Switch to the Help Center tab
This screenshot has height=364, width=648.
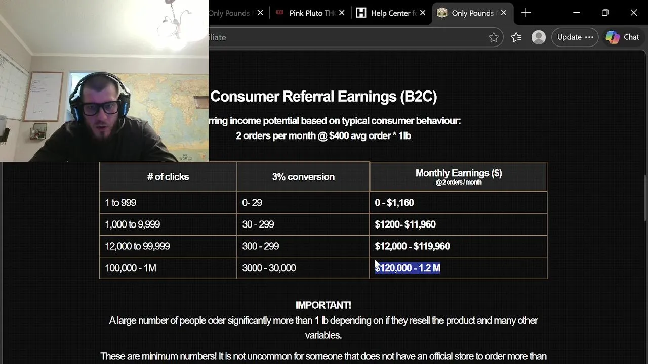point(390,13)
